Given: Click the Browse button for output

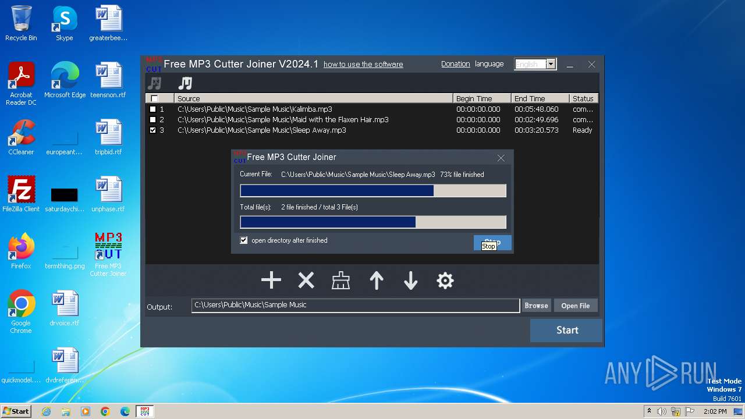Looking at the screenshot, I should coord(536,306).
